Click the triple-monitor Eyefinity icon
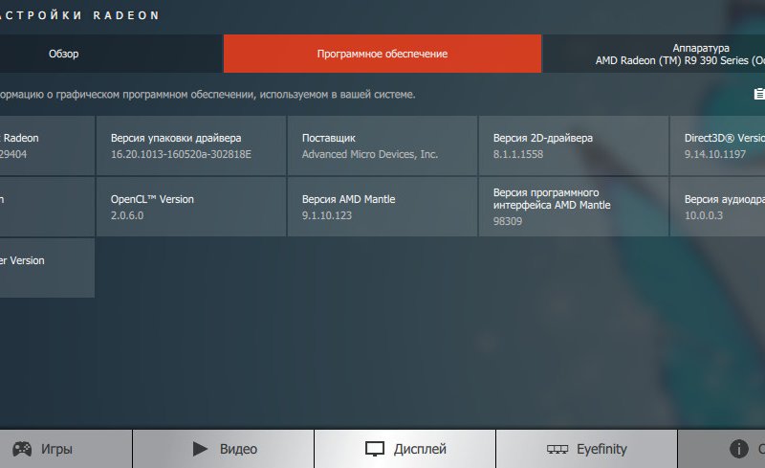Image resolution: width=765 pixels, height=468 pixels. coord(557,449)
